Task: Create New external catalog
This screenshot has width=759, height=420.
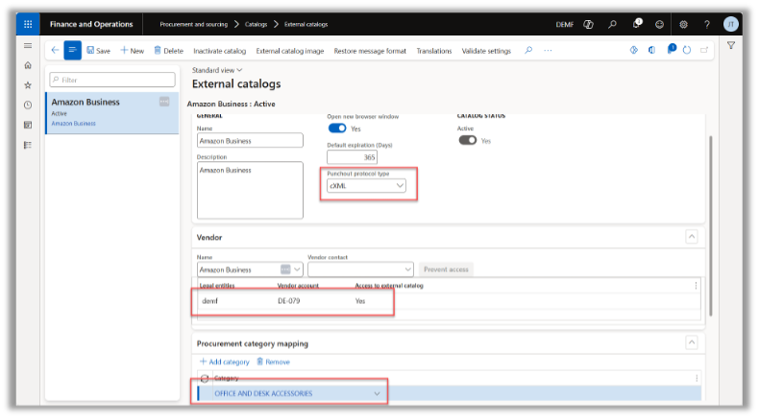Action: click(x=133, y=51)
